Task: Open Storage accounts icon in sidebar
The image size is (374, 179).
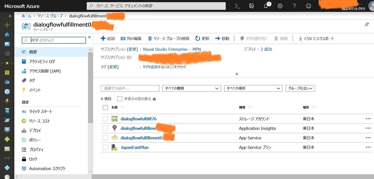Action: point(7,149)
